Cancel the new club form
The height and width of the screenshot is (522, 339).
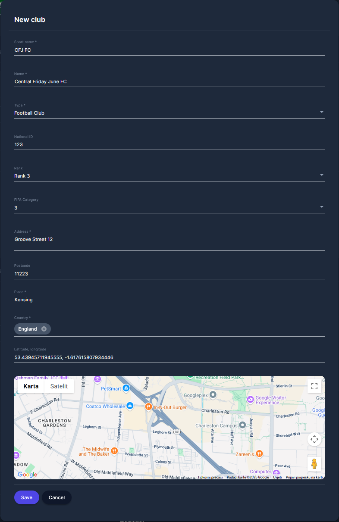pyautogui.click(x=56, y=497)
